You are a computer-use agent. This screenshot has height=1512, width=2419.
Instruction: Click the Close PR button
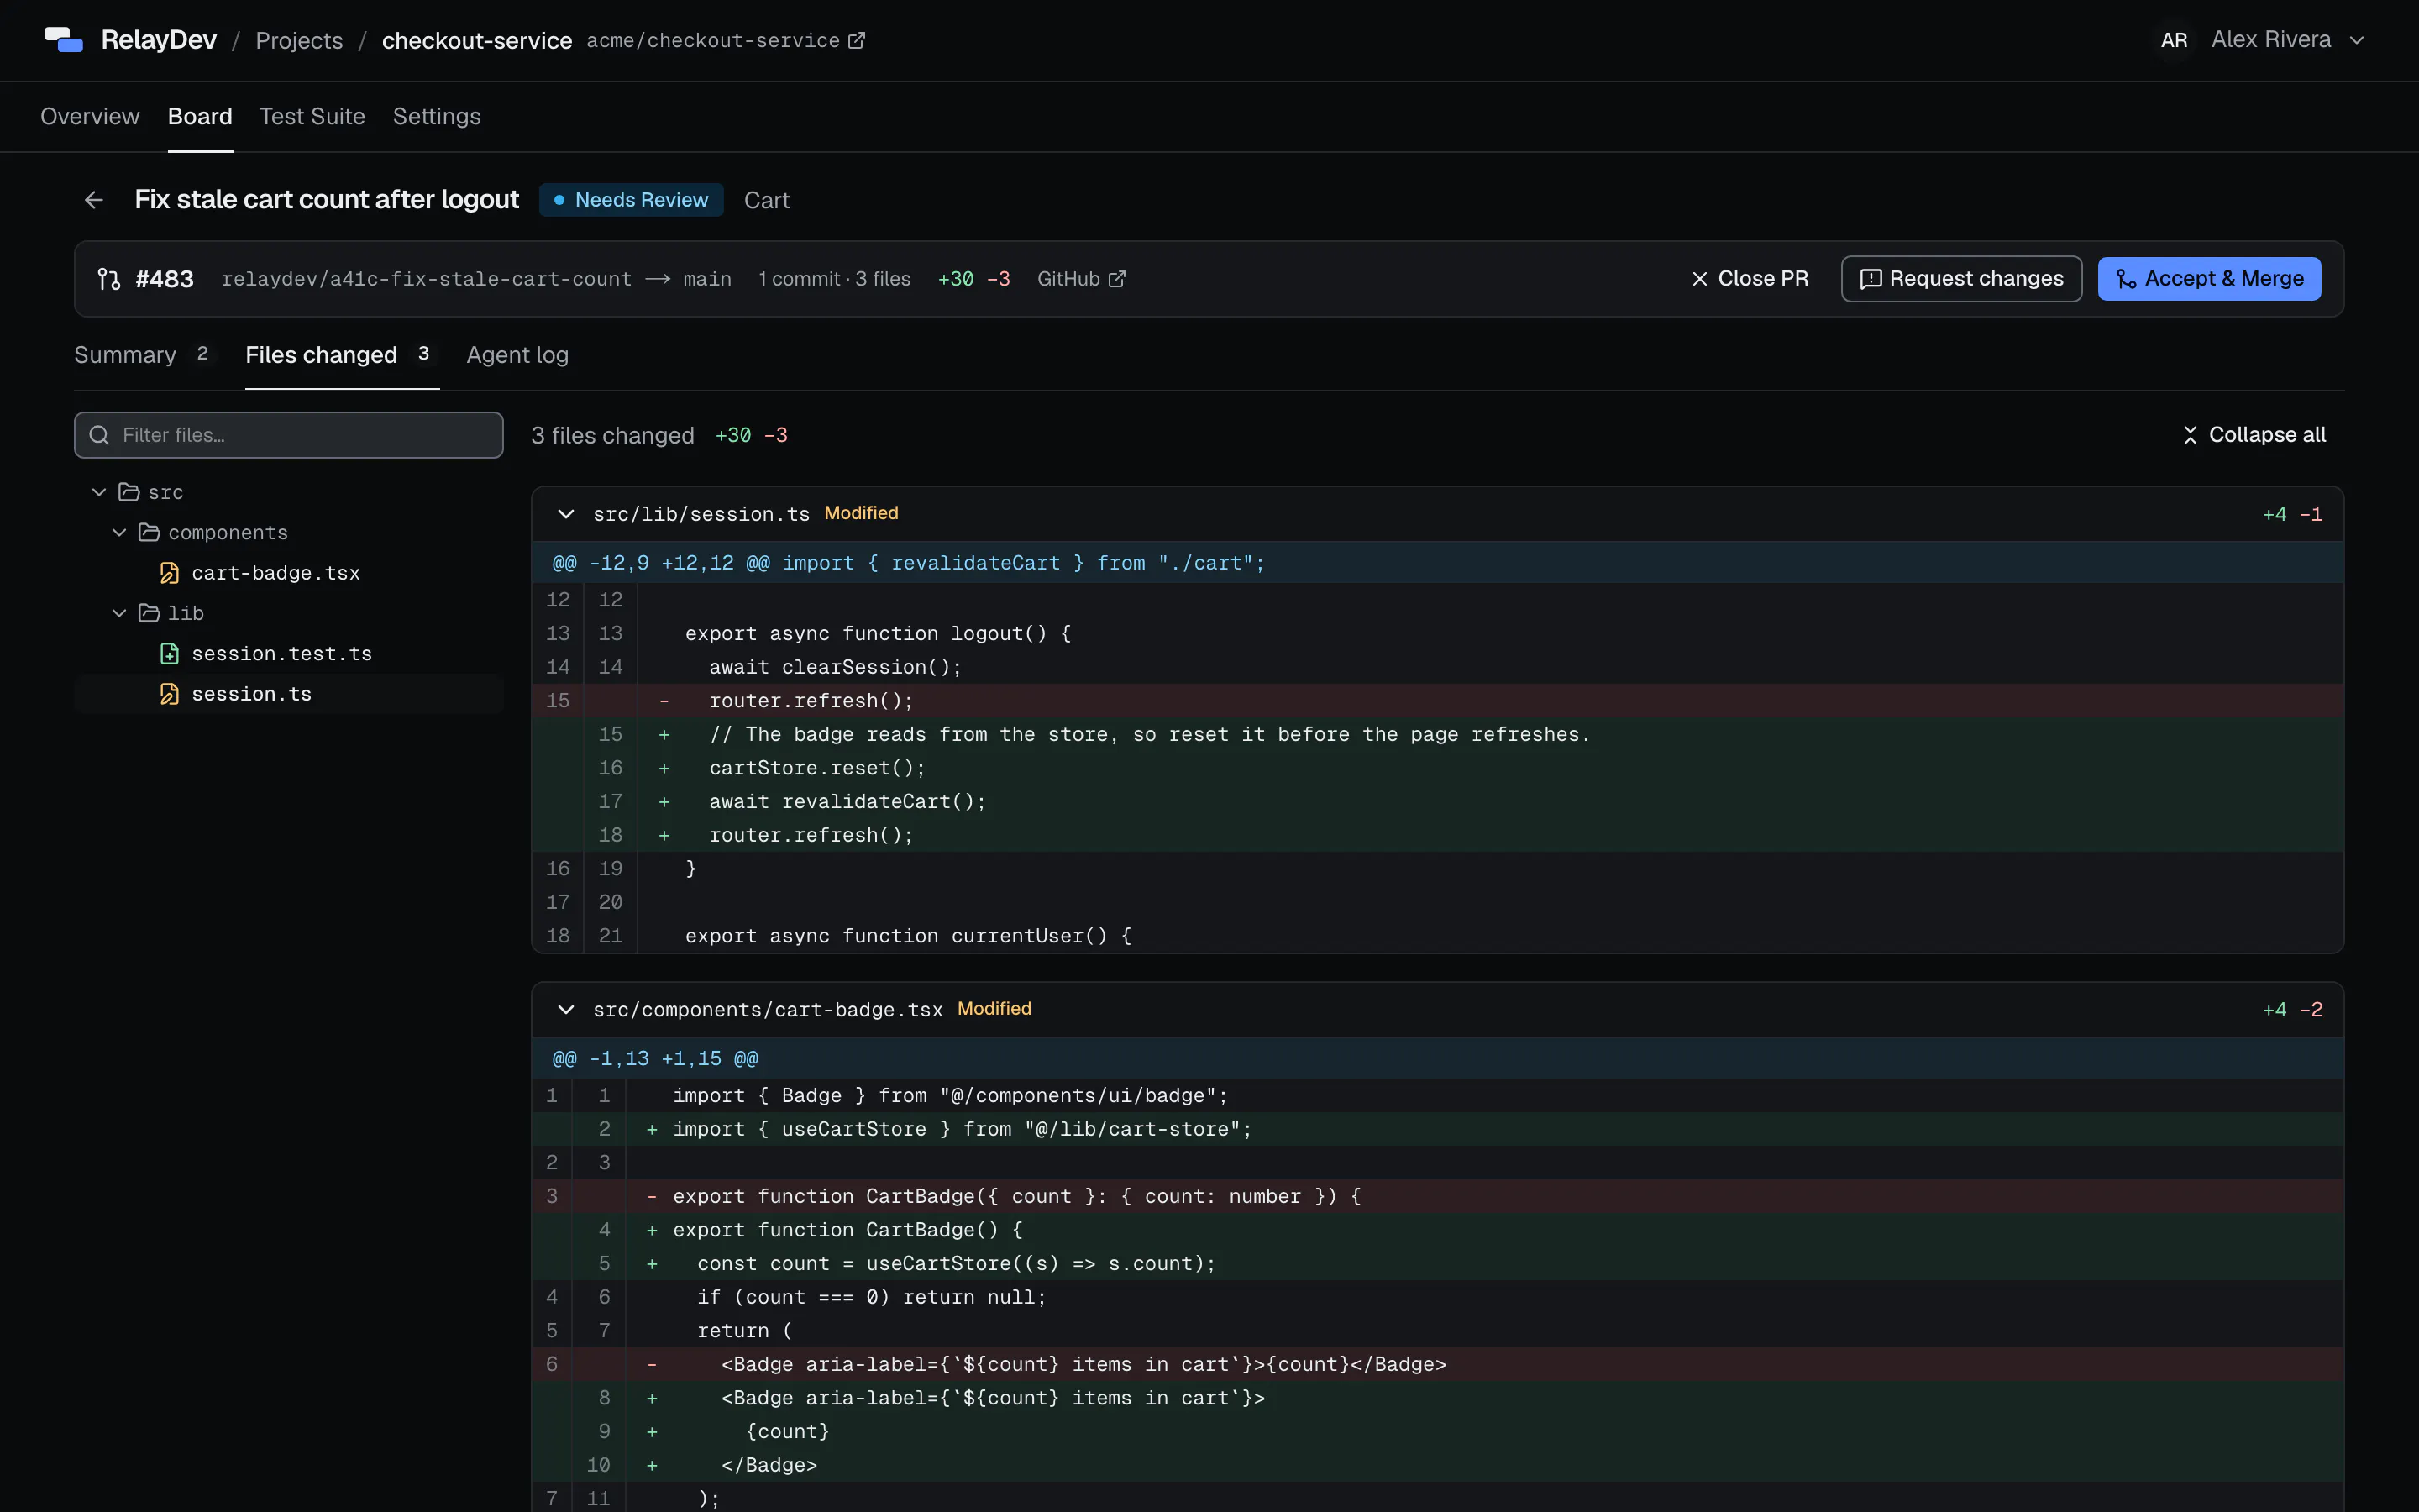tap(1750, 279)
